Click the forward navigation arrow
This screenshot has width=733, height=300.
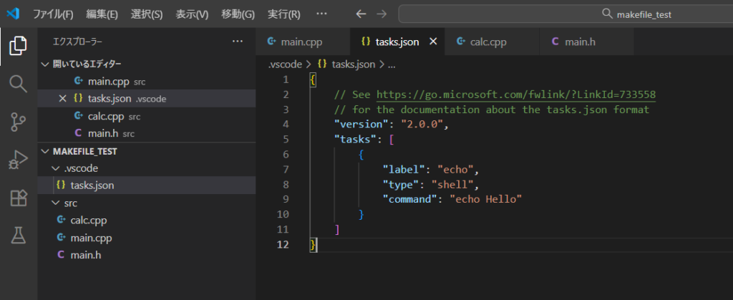pos(382,14)
